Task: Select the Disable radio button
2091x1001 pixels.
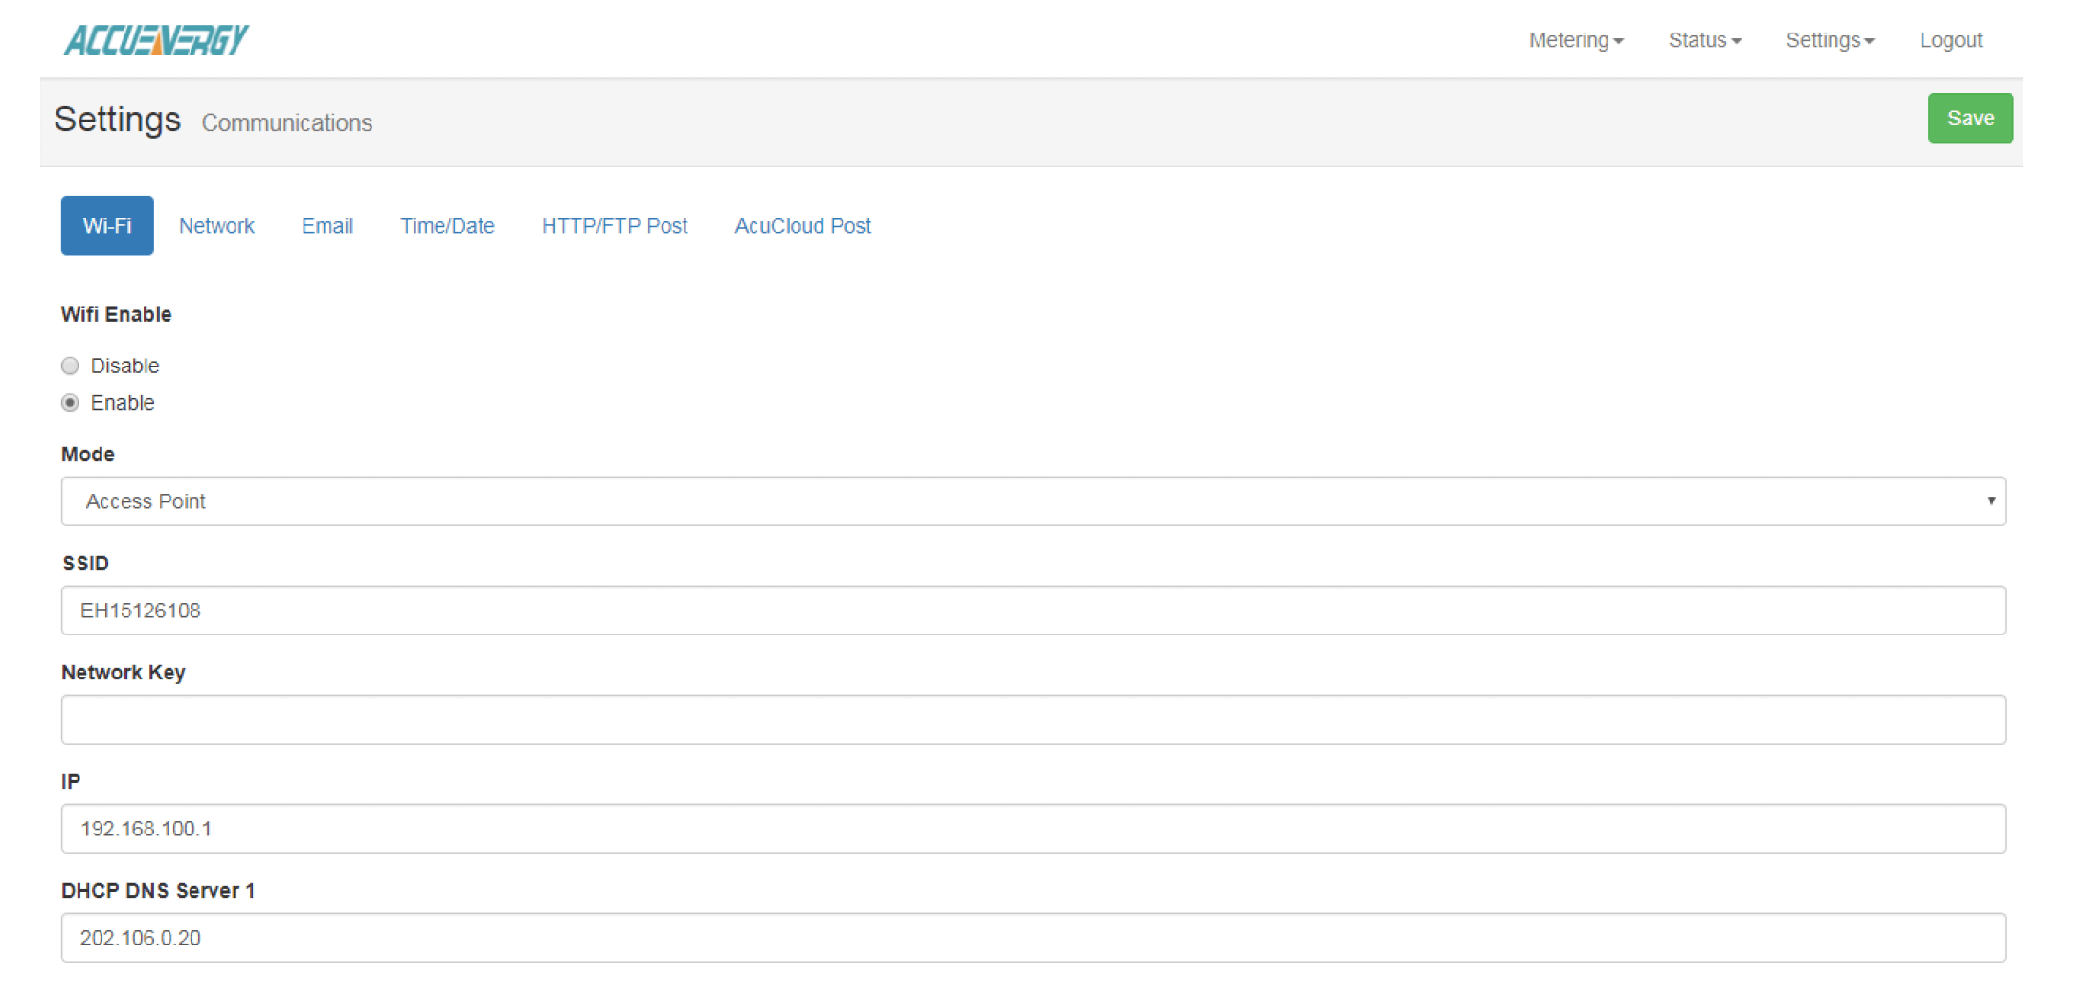Action: point(70,366)
